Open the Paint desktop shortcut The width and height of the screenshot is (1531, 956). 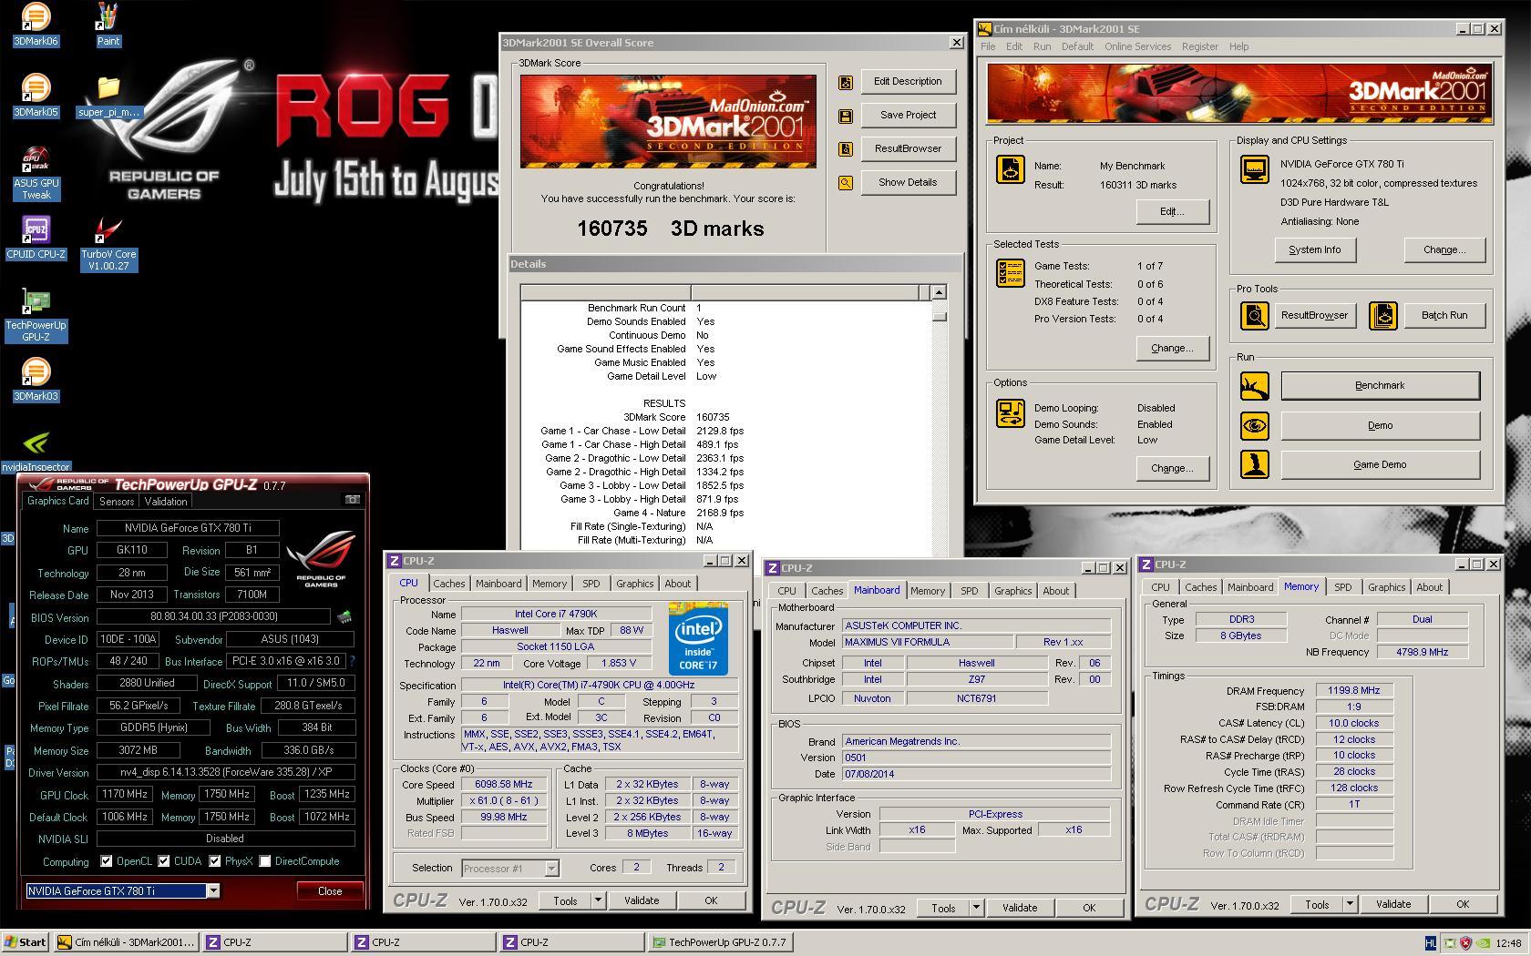108,25
